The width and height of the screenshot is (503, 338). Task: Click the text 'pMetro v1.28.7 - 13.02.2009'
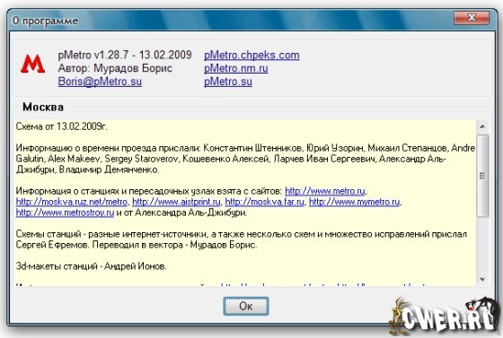coord(125,55)
